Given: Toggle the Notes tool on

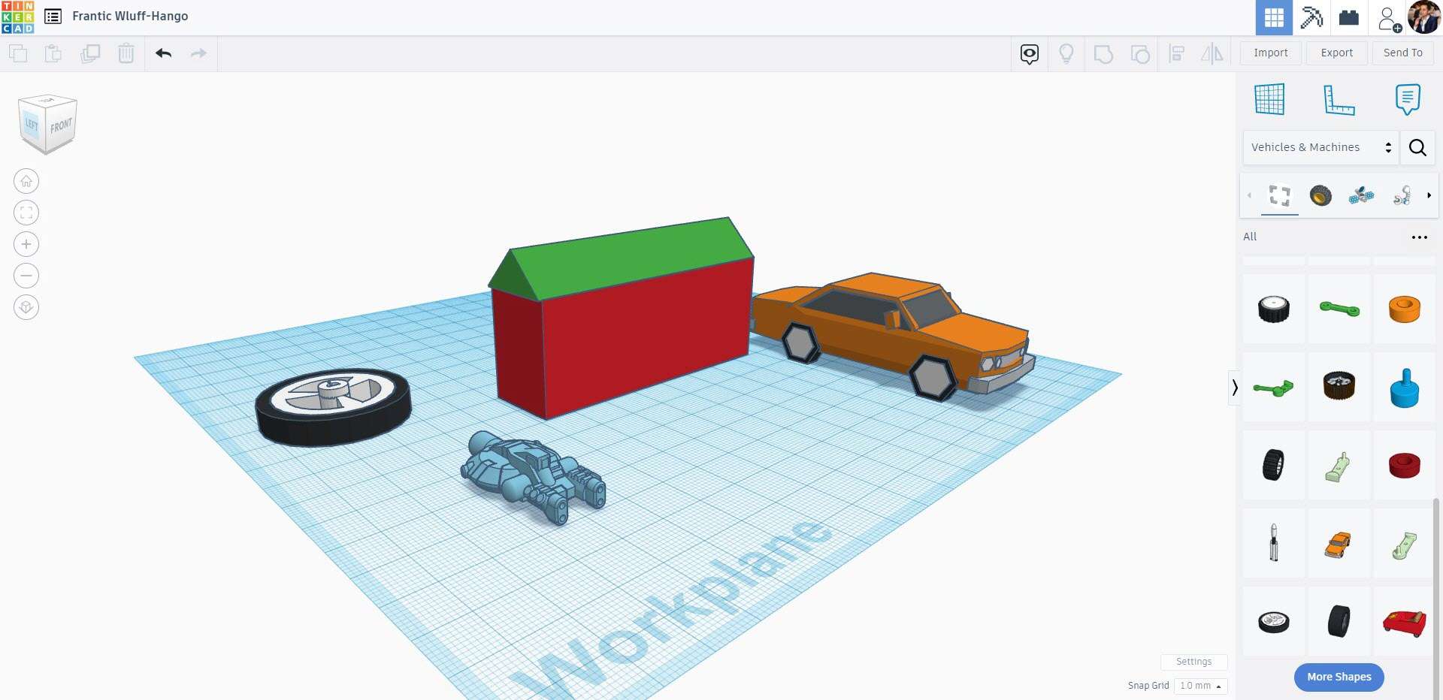Looking at the screenshot, I should click(x=1408, y=98).
